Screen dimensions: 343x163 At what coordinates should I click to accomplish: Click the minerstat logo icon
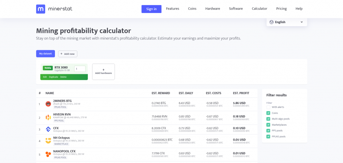tap(41, 9)
